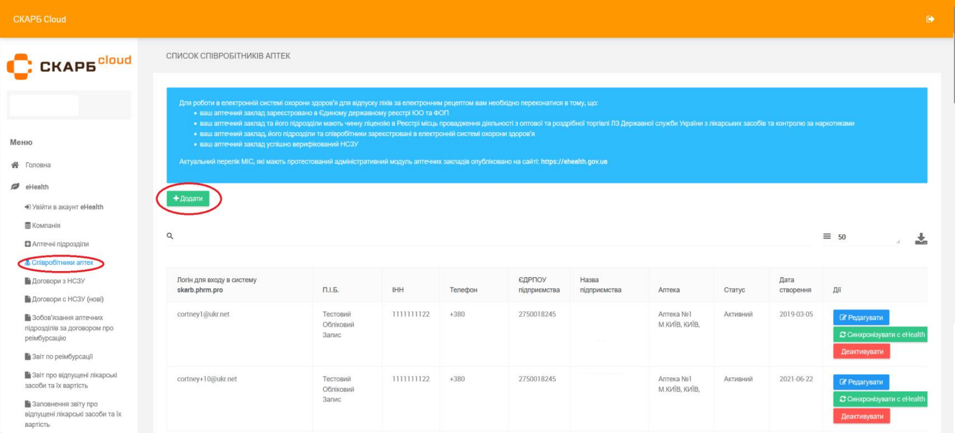Image resolution: width=955 pixels, height=433 pixels.
Task: Click Редагувати for cortney1@ukr.net
Action: pyautogui.click(x=861, y=317)
